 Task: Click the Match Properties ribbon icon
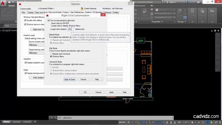[x=144, y=11]
